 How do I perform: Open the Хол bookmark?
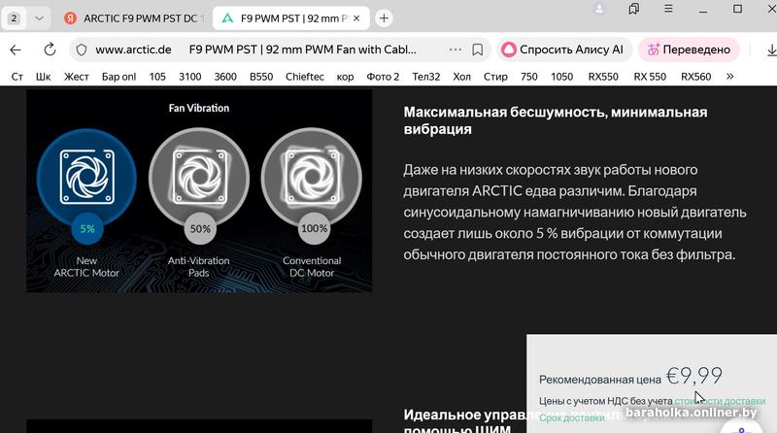[x=461, y=77]
